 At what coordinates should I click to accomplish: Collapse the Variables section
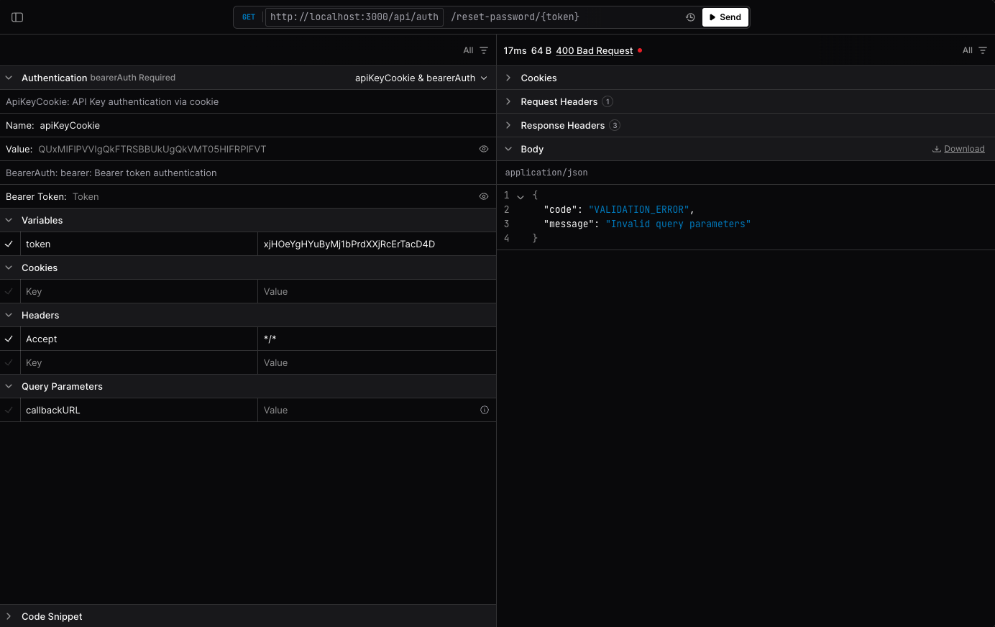coord(9,220)
